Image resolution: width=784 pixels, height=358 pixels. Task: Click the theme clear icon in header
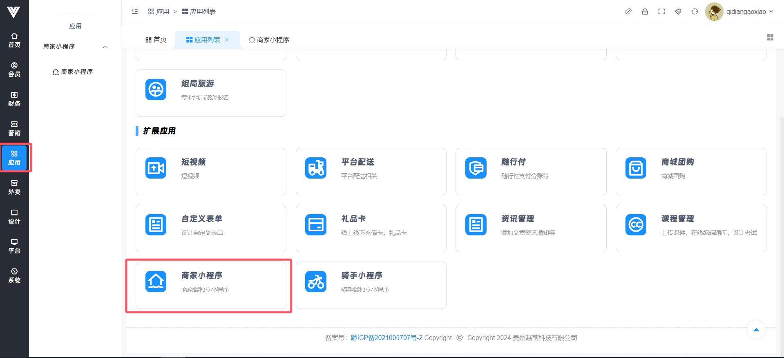point(678,11)
